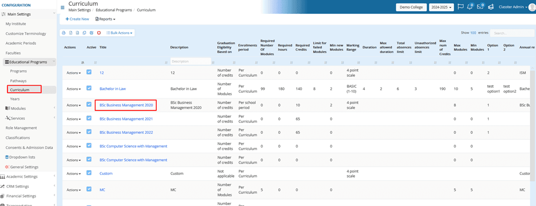Click Create New button

click(77, 19)
